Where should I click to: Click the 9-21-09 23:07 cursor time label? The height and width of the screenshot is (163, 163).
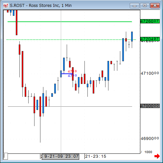60,156
